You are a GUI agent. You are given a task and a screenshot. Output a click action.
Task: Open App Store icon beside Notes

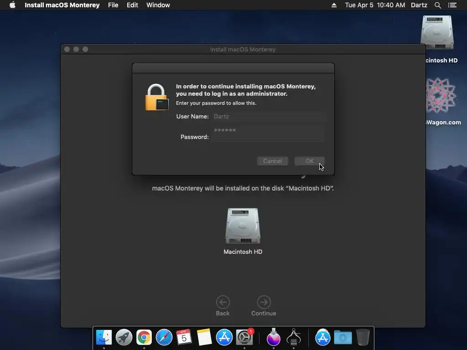(224, 337)
